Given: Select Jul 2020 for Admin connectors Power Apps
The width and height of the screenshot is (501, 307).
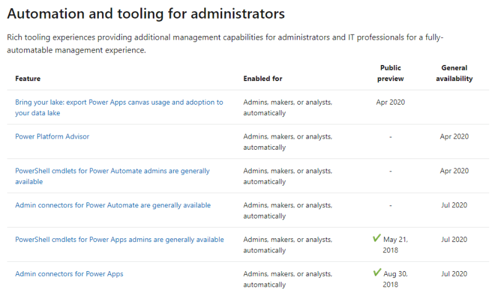Looking at the screenshot, I should 454,274.
